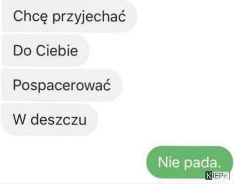Screen dimensions: 234x184
Task: Click empty chat area right of 'Pospacerować'
Action: [178, 85]
